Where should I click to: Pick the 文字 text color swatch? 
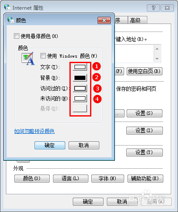tap(80, 67)
